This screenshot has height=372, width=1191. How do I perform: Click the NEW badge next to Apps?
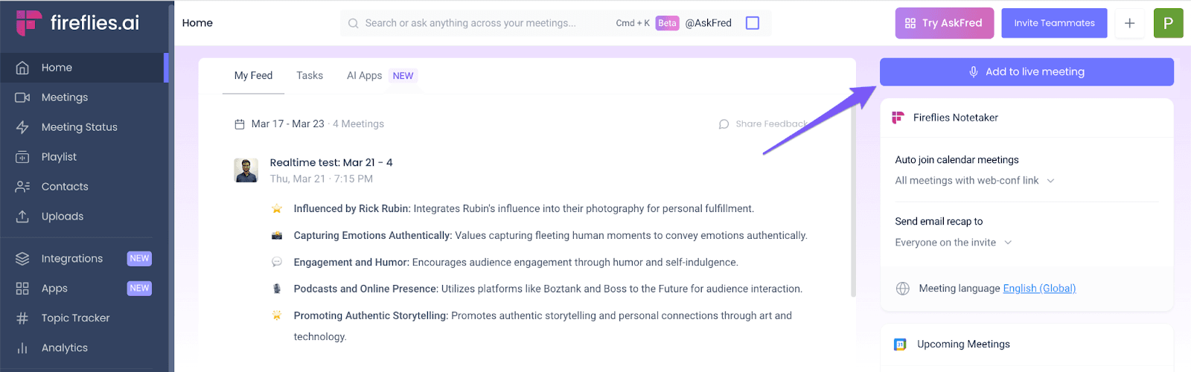click(139, 289)
